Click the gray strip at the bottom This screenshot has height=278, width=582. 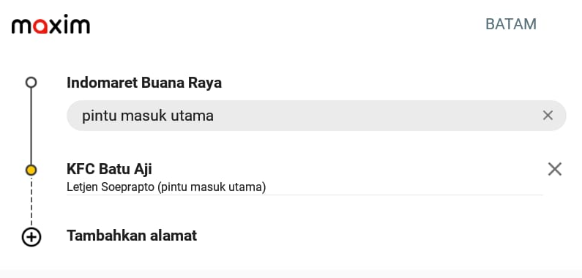pyautogui.click(x=291, y=273)
